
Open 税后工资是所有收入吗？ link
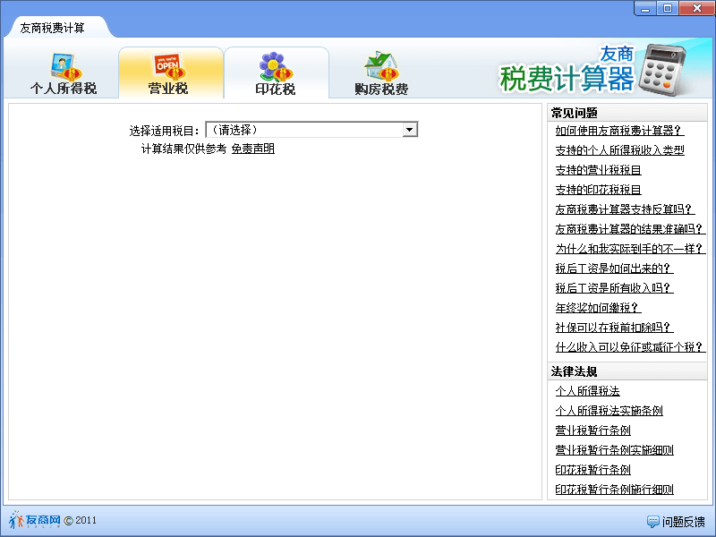click(614, 287)
